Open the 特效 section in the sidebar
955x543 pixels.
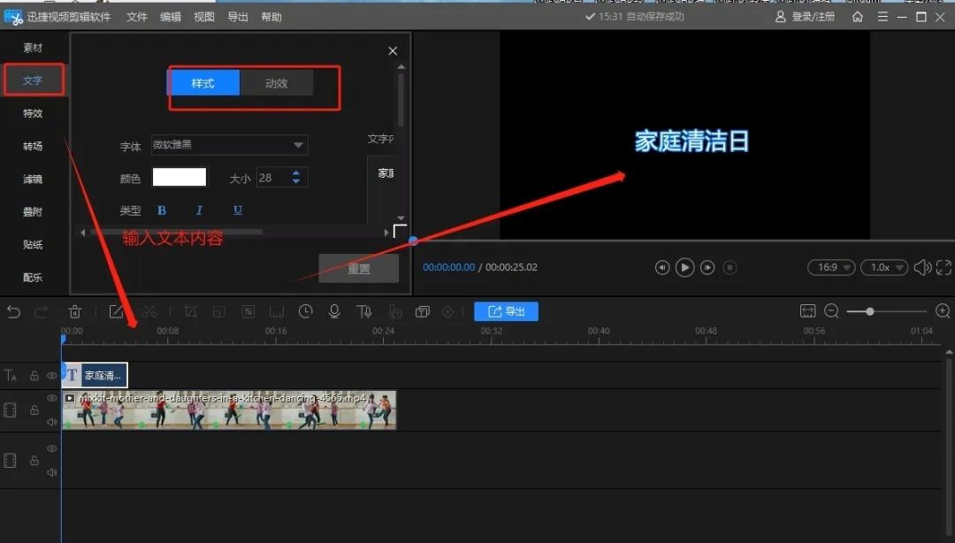[x=33, y=113]
